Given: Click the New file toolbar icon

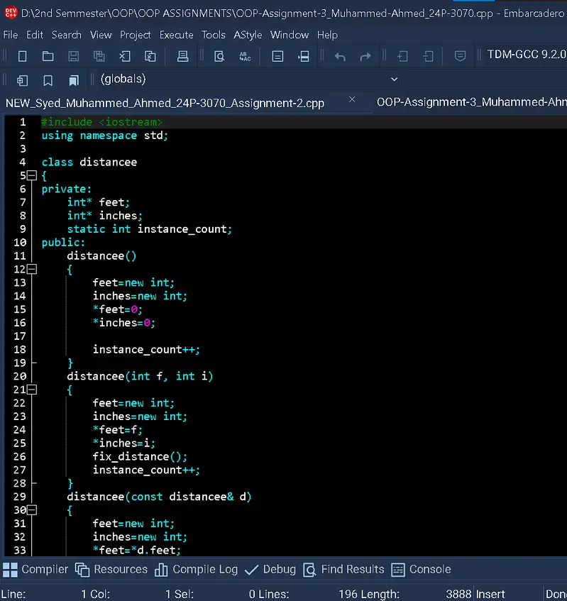Looking at the screenshot, I should (22, 56).
